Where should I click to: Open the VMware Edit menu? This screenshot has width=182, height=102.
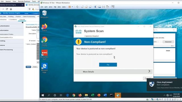(x=46, y=7)
